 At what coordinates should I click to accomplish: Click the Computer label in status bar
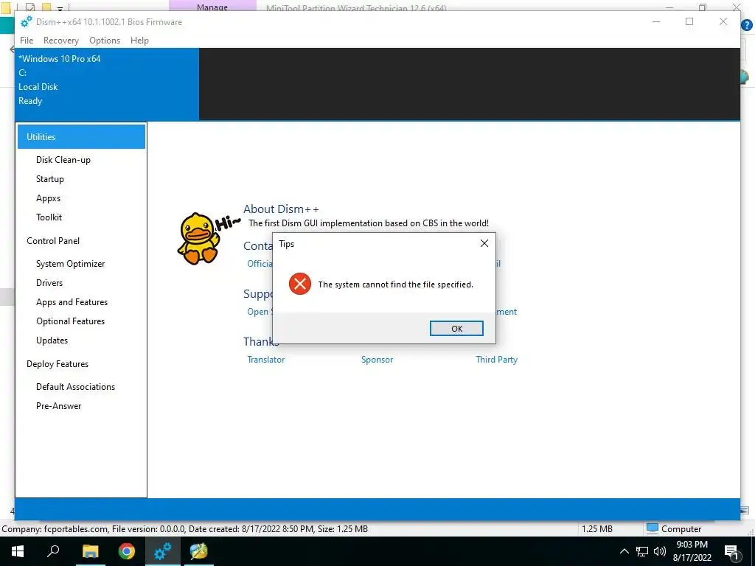681,529
